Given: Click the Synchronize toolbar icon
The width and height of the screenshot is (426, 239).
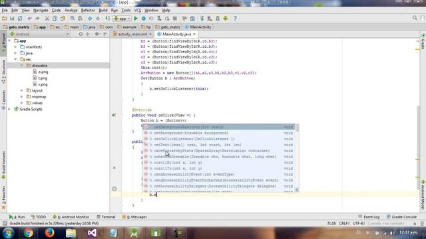Looking at the screenshot, I should click(x=20, y=19).
